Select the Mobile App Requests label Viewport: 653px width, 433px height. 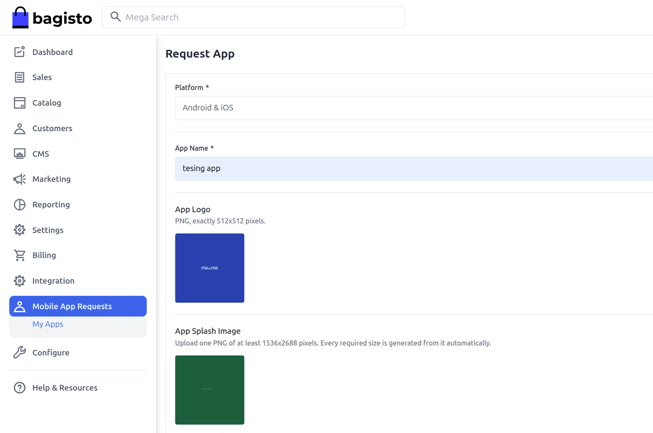pos(72,306)
